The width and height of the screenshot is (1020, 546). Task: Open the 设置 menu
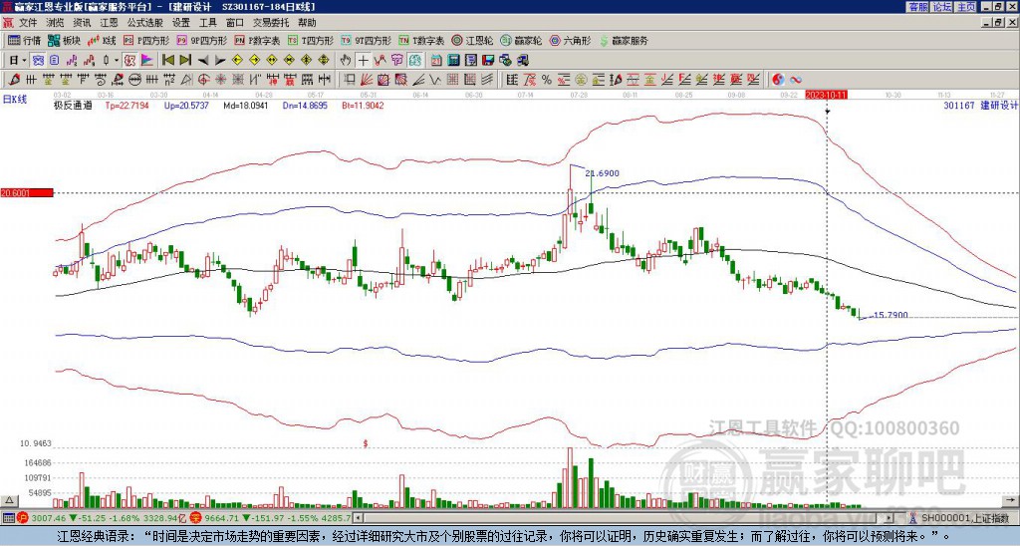point(181,23)
